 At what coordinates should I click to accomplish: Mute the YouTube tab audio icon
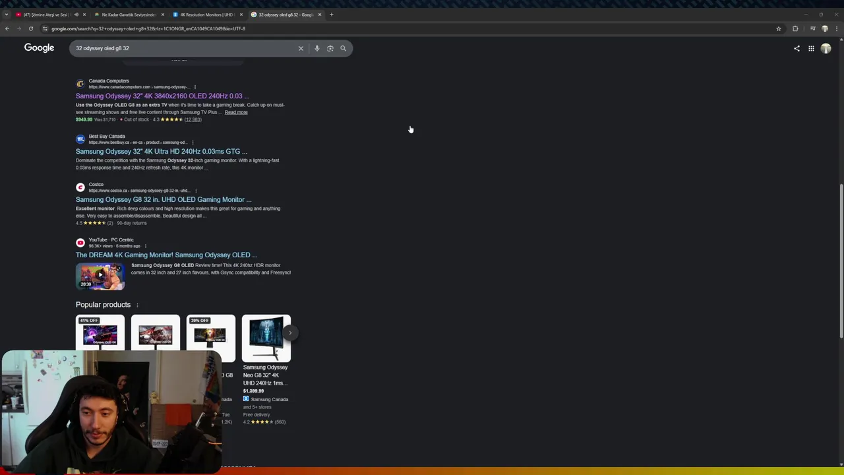(x=76, y=15)
